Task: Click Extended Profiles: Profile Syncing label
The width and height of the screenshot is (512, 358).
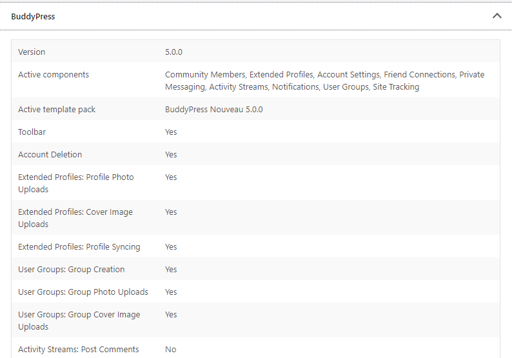Action: 79,247
